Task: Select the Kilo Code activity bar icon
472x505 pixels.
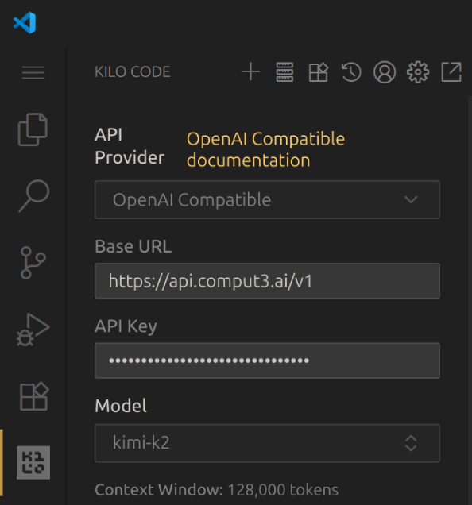Action: pos(33,462)
